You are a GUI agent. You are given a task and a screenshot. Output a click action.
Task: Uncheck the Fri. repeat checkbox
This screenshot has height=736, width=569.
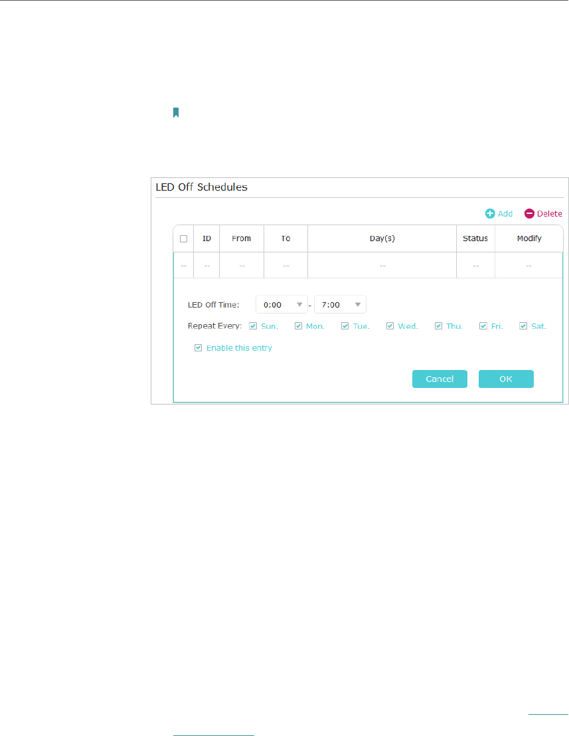(483, 325)
